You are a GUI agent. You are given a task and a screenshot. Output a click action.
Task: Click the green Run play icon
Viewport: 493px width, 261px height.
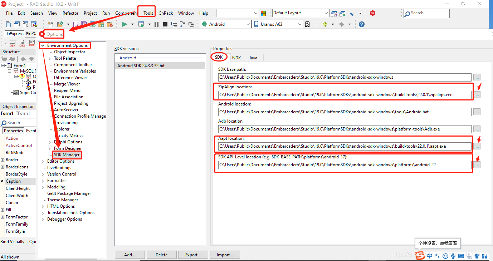click(125, 24)
